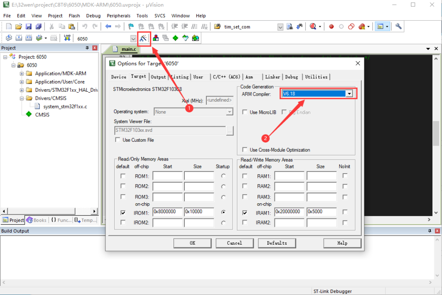Uncheck the IRAM1 default checkbox

coord(245,213)
